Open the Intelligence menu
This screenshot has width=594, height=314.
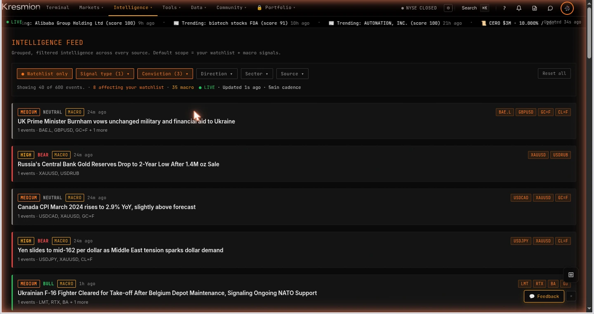tap(133, 7)
